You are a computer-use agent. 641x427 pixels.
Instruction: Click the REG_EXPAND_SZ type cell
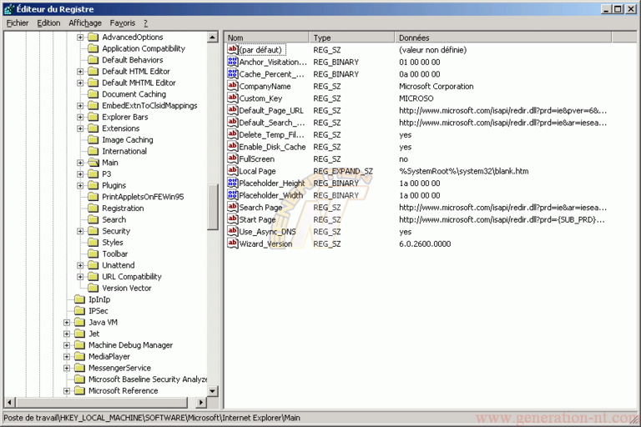point(343,171)
